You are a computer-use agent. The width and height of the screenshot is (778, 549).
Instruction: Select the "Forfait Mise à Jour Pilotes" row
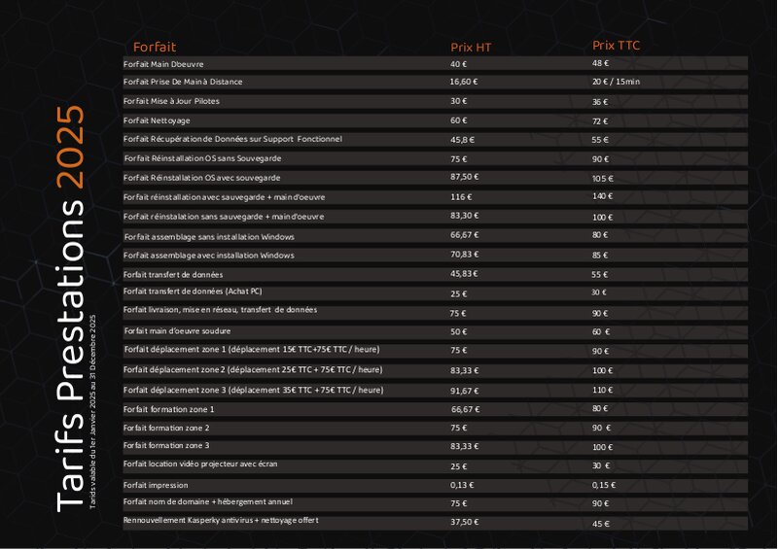coord(171,101)
